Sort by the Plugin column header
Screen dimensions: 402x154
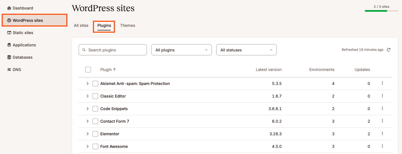(108, 70)
